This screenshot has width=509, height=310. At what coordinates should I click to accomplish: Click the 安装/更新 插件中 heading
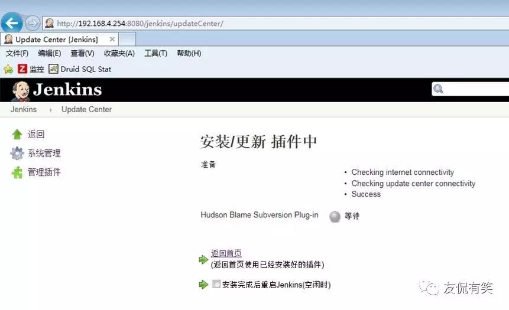click(259, 142)
